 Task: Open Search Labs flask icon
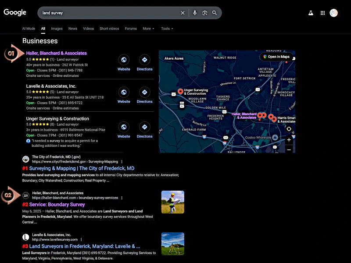pos(311,13)
